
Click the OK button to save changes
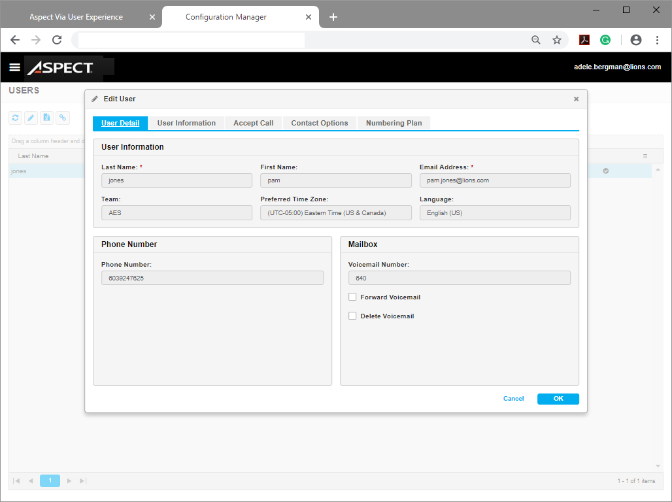[558, 399]
